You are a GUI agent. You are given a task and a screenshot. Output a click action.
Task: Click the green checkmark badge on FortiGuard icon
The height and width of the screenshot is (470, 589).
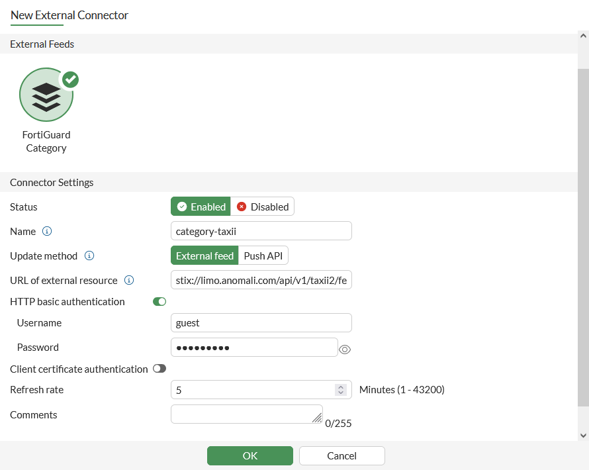(70, 80)
